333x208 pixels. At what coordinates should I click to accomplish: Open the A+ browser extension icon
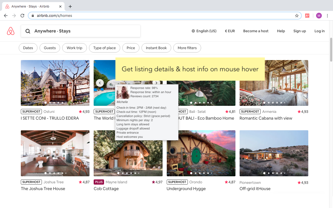coord(307,16)
